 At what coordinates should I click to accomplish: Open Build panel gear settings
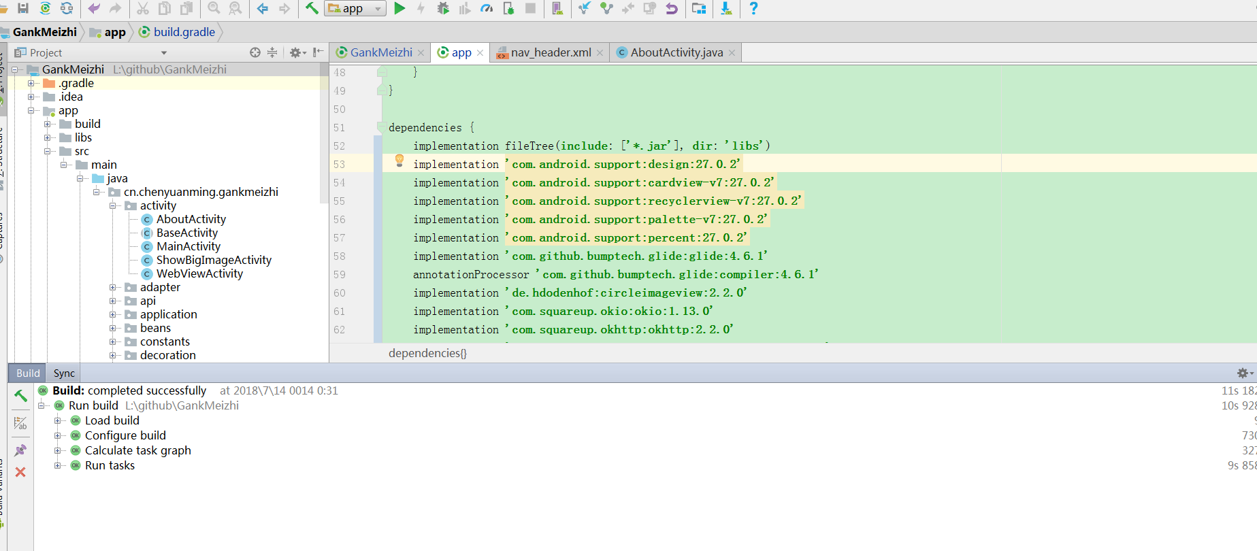[x=1244, y=373]
